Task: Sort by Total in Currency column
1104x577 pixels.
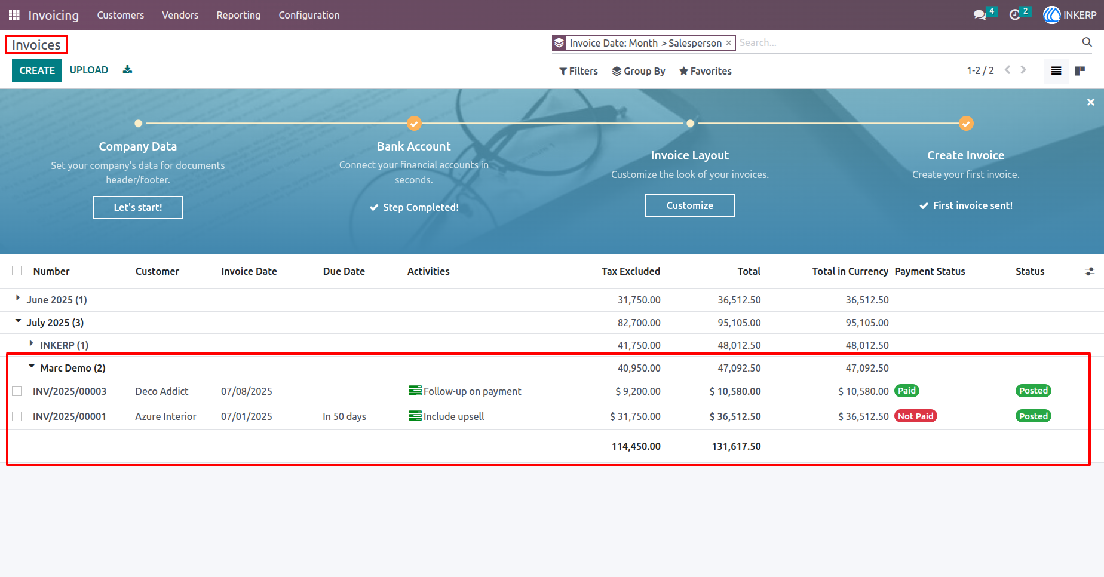Action: tap(850, 271)
